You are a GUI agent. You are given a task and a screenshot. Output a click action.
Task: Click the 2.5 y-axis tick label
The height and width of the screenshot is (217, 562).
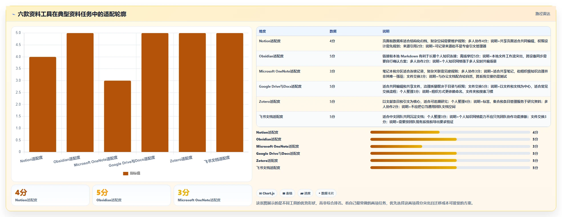click(18, 93)
